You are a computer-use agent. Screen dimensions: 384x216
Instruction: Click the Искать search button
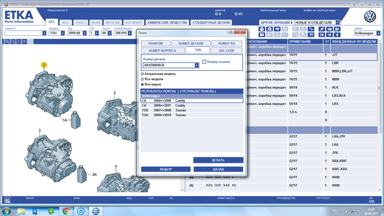click(x=218, y=160)
